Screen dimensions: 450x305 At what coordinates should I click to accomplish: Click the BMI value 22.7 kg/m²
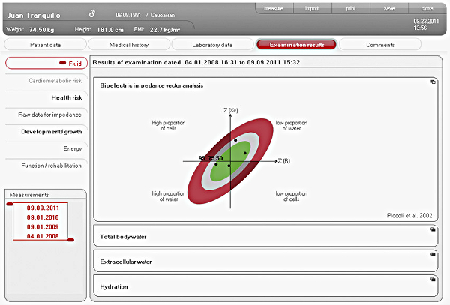click(x=165, y=30)
